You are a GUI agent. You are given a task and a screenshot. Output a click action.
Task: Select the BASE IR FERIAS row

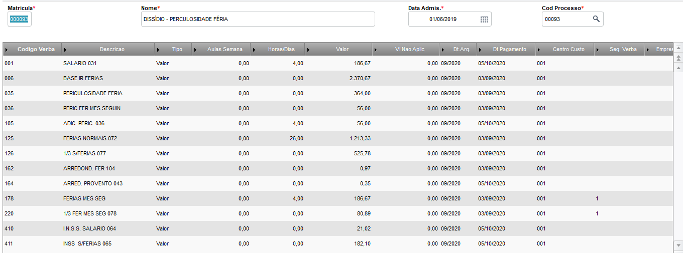coord(337,78)
